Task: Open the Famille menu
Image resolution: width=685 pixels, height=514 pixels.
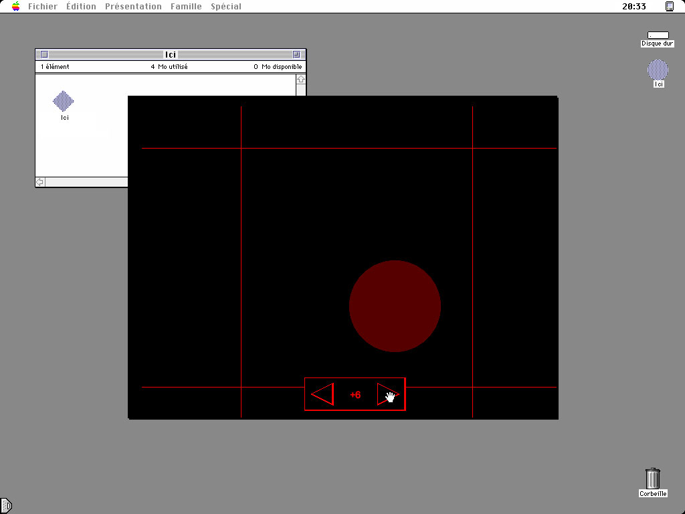Action: click(x=185, y=6)
